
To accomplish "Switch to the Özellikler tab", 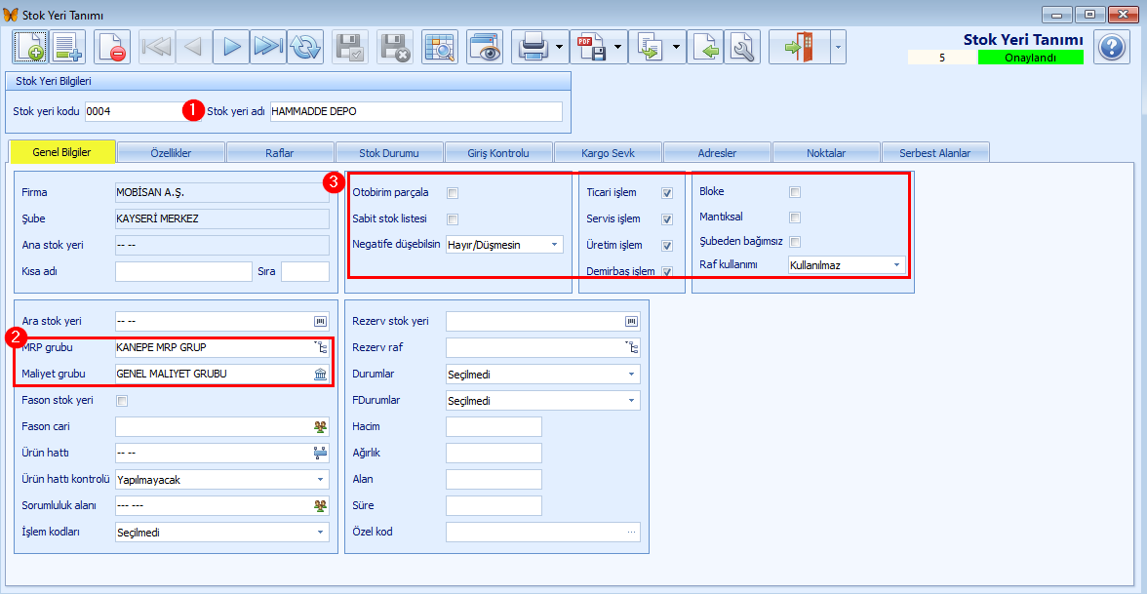I will [x=171, y=152].
